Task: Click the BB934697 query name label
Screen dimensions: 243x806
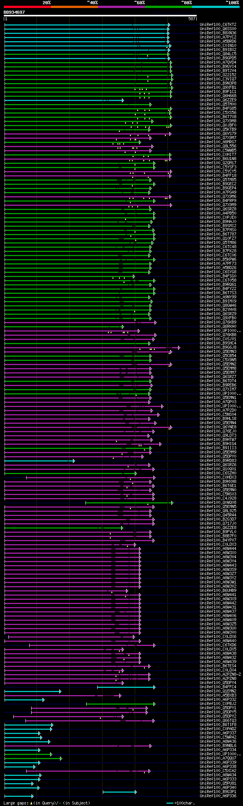Action: coord(14,12)
